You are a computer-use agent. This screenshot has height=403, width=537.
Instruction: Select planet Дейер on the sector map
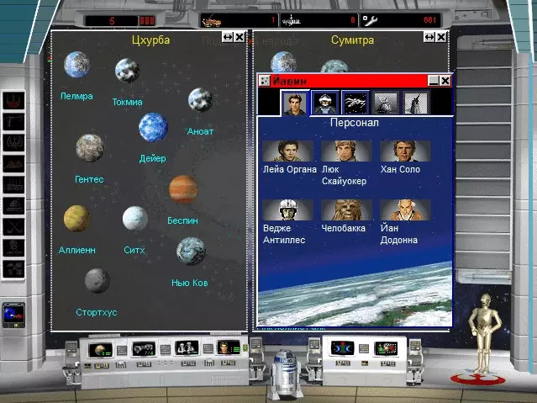pos(153,128)
